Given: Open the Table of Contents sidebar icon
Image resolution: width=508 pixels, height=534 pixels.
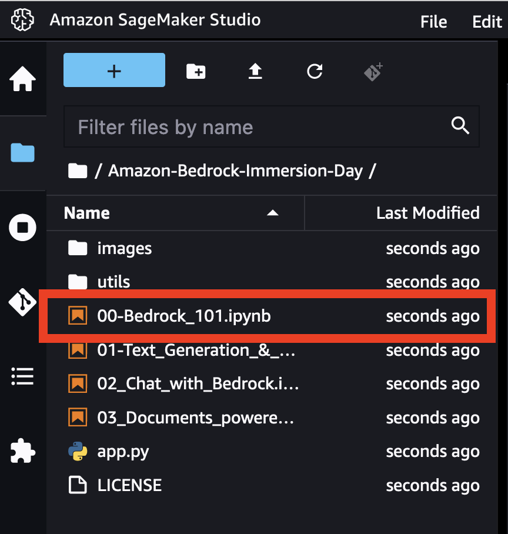Looking at the screenshot, I should click(22, 376).
